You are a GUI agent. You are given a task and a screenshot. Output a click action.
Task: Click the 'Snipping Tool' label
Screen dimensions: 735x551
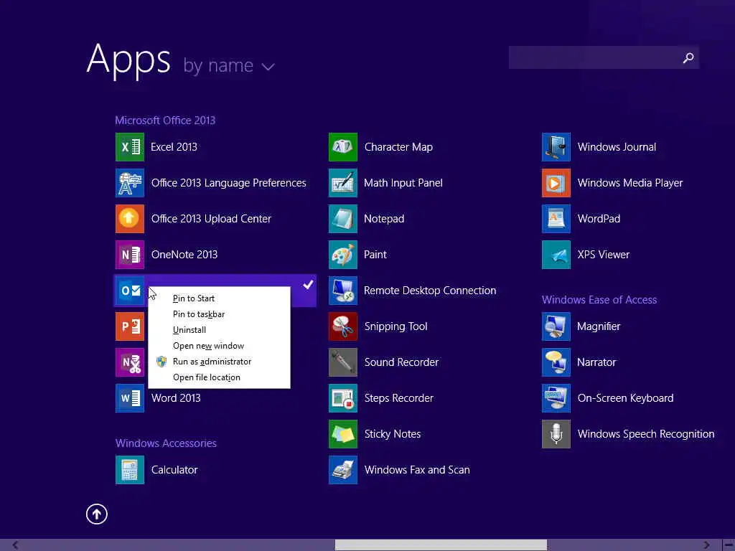(x=395, y=326)
